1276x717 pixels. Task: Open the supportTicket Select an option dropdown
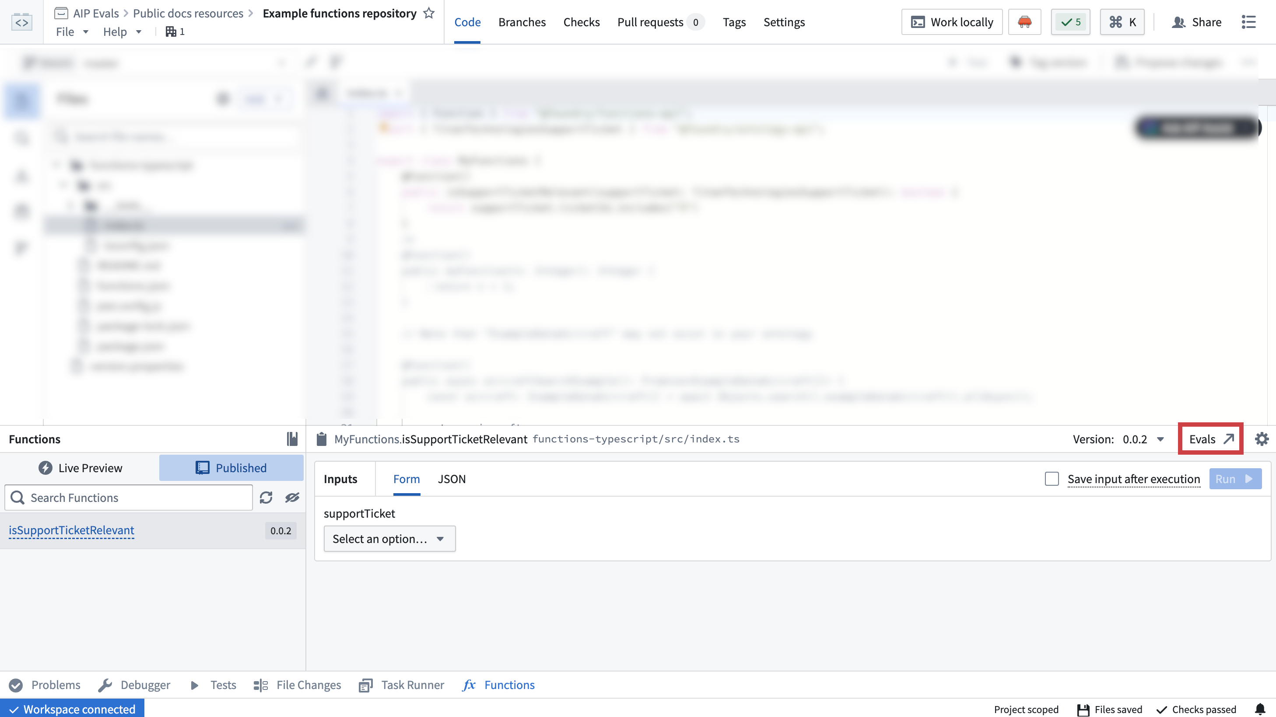coord(389,538)
